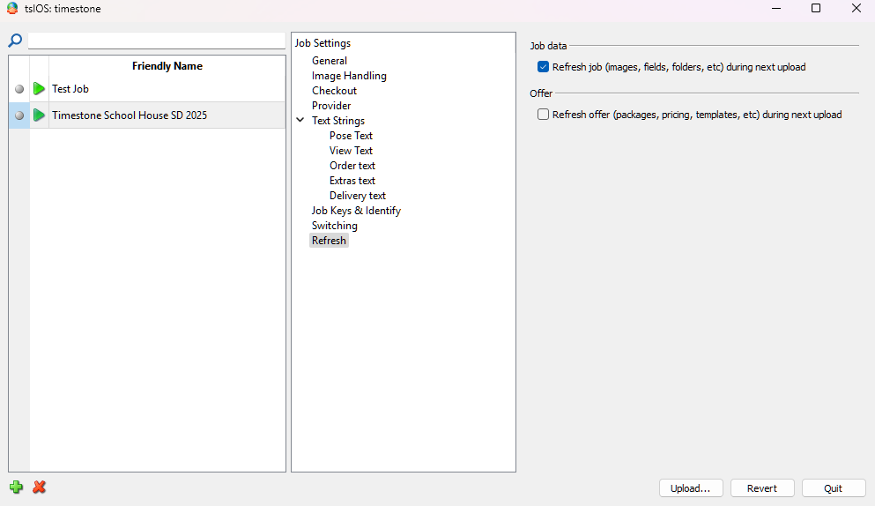The width and height of the screenshot is (875, 506).
Task: Delete the job with the red X icon
Action: pyautogui.click(x=39, y=487)
